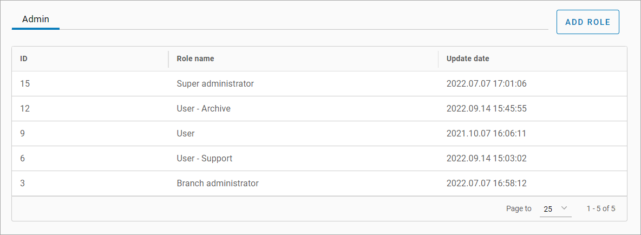Viewport: 641px width, 235px height.
Task: Click the page size chevron arrow
Action: [x=564, y=208]
